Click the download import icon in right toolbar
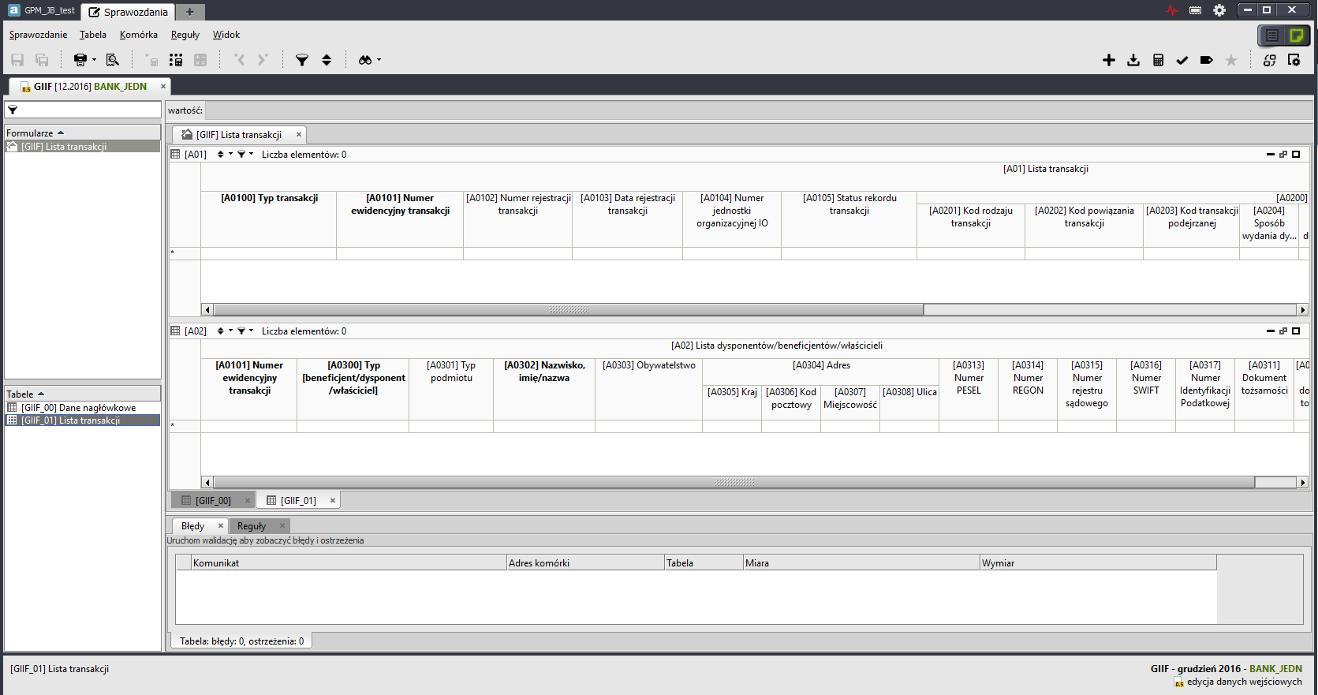Viewport: 1318px width, 695px height. pyautogui.click(x=1133, y=60)
